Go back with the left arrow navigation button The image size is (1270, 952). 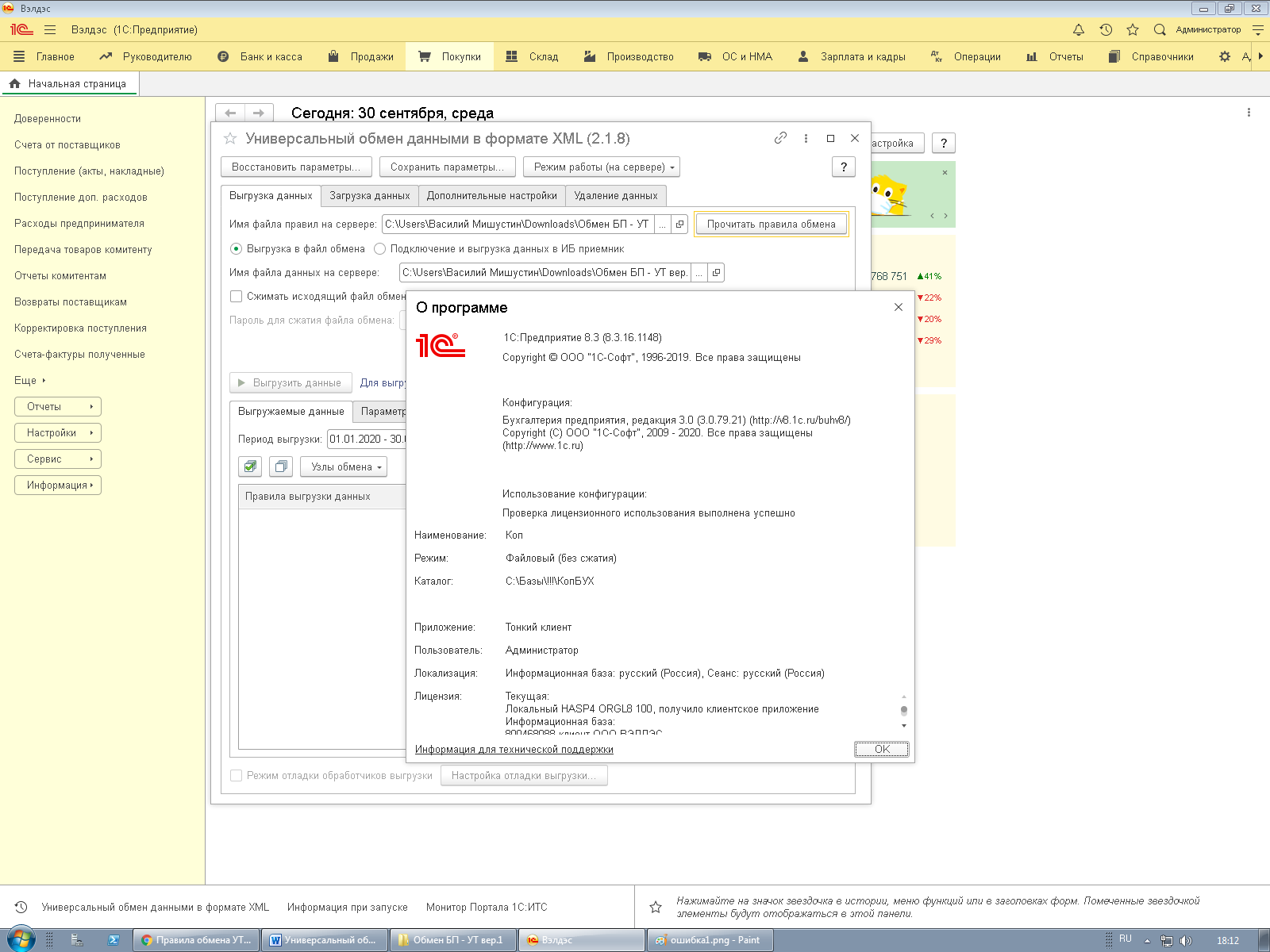click(x=230, y=113)
